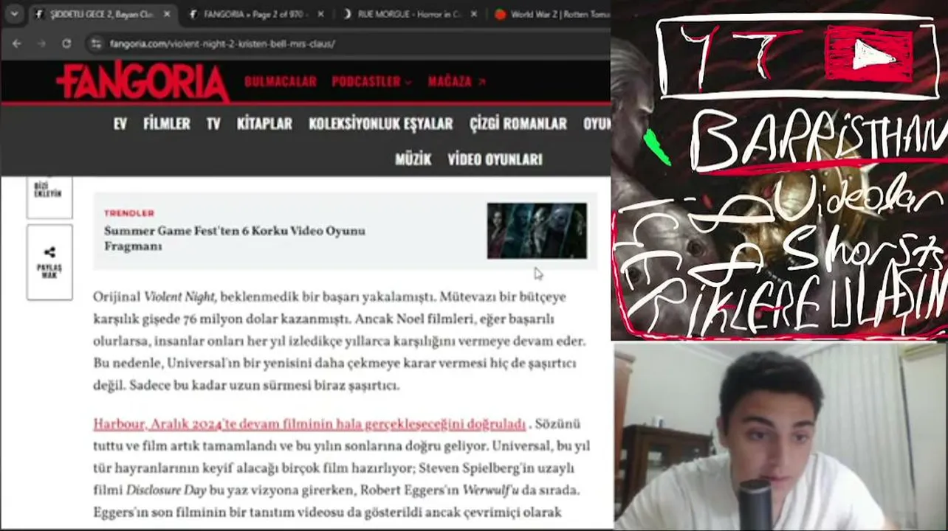Reload the page with the refresh icon
The image size is (948, 531).
click(x=66, y=44)
